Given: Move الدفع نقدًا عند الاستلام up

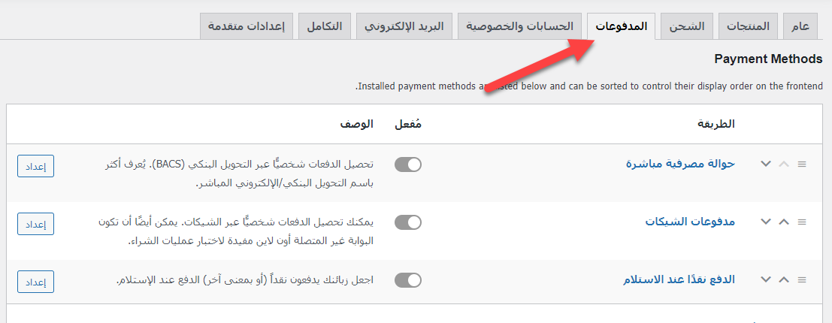Looking at the screenshot, I should click(x=784, y=280).
